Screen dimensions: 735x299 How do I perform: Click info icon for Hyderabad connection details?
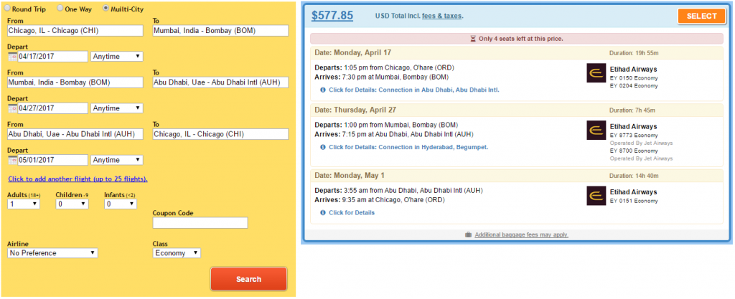(x=323, y=147)
